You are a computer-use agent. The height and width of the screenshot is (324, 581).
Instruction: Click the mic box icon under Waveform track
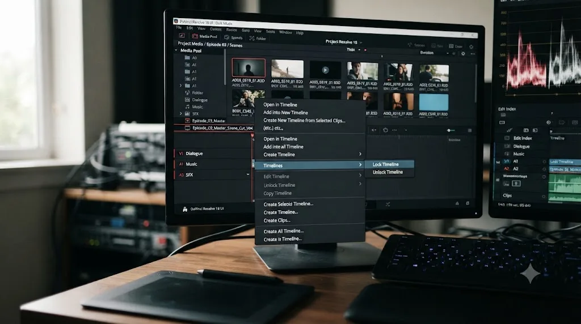[x=516, y=184]
